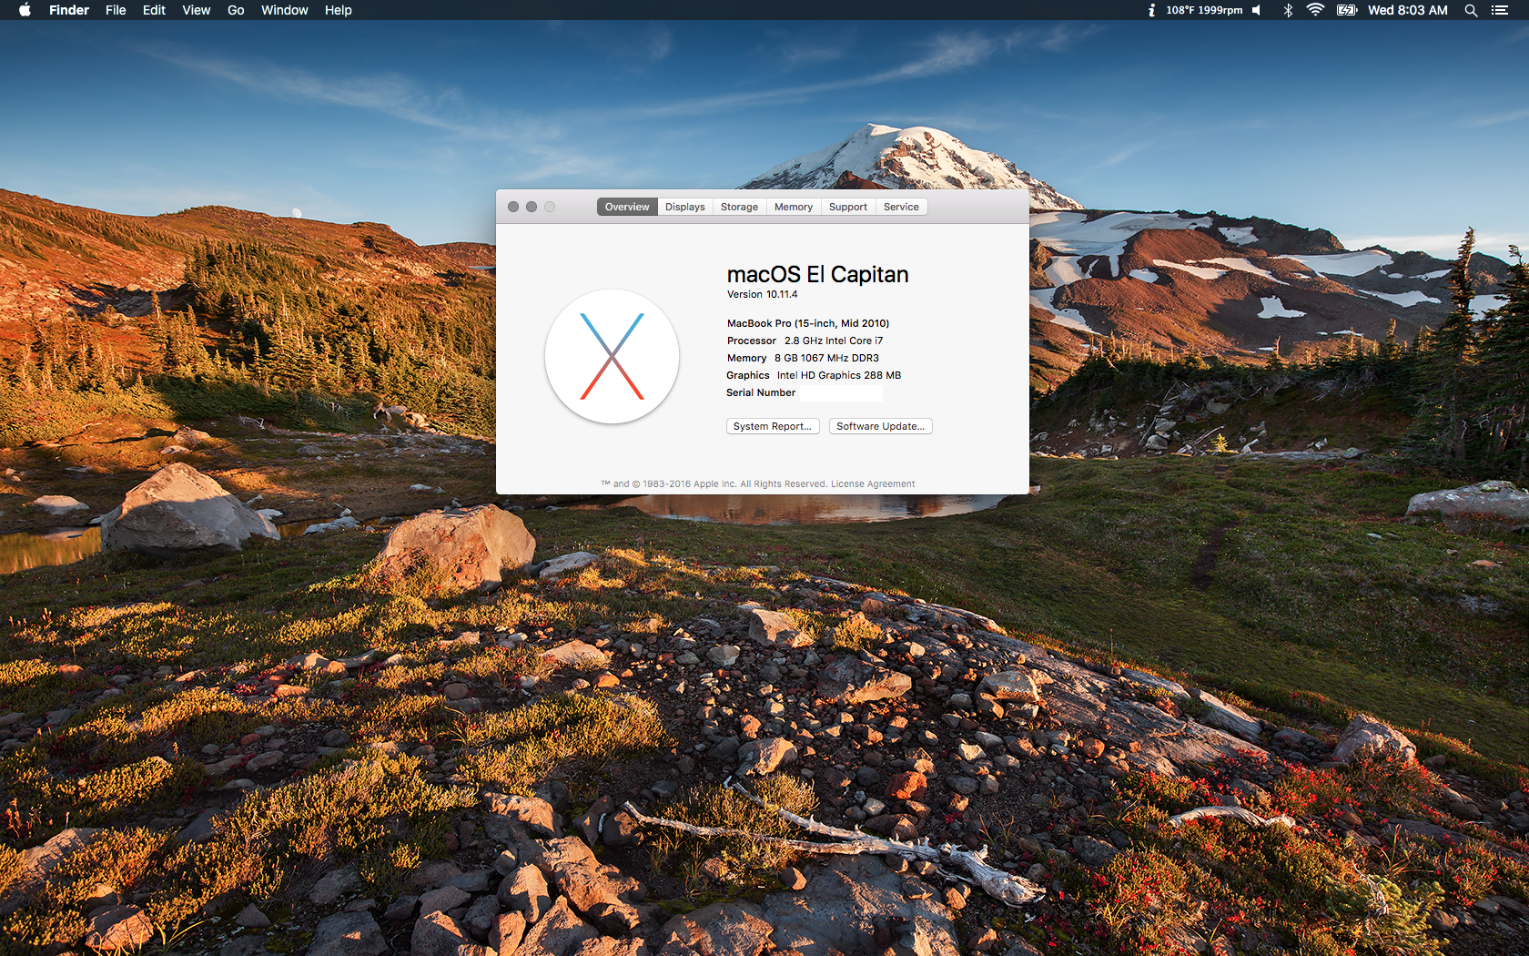Show battery status menu

(1347, 10)
